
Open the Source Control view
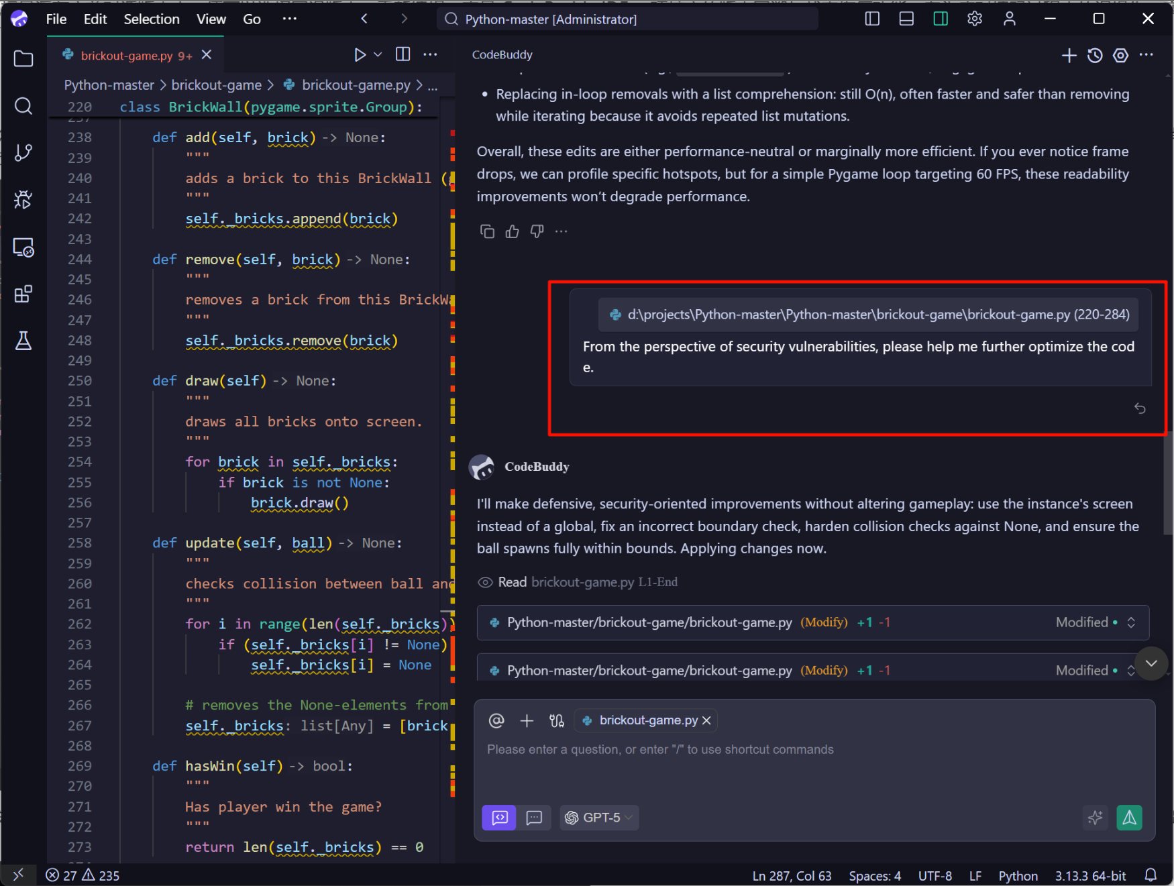[23, 153]
